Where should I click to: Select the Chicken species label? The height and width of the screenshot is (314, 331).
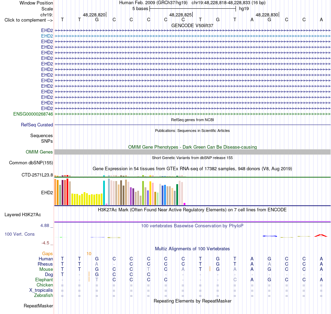click(x=45, y=285)
